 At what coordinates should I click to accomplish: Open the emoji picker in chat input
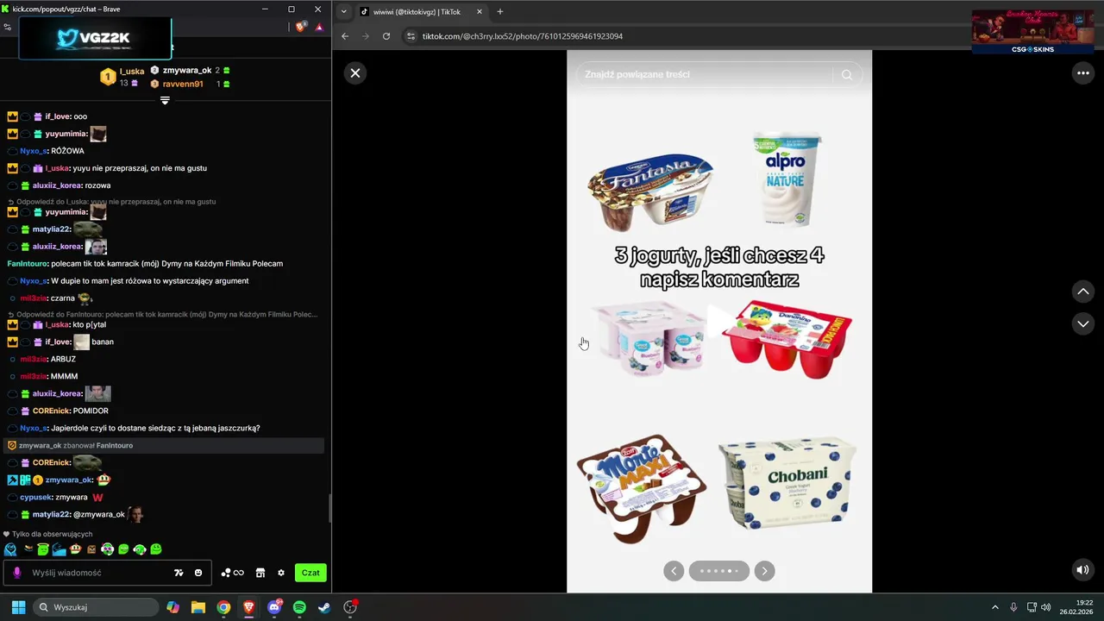[198, 573]
